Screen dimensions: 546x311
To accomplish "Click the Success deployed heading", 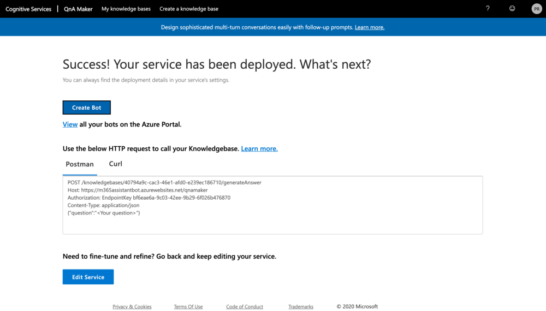I will [217, 64].
